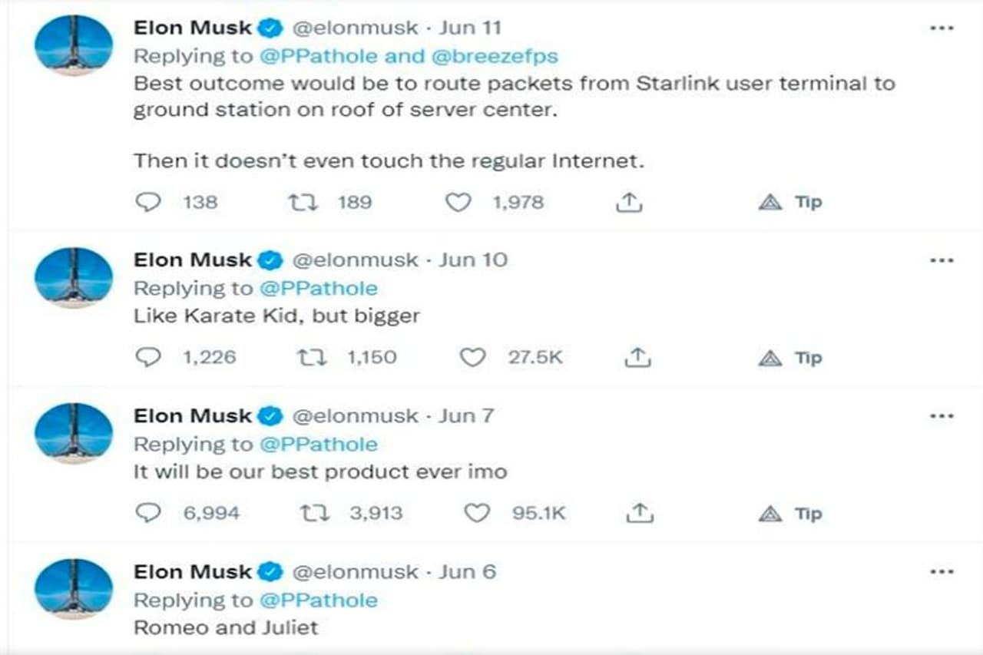Open @PPathole link in Jun 10 tweet
Screen dimensions: 983x655
pyautogui.click(x=319, y=289)
